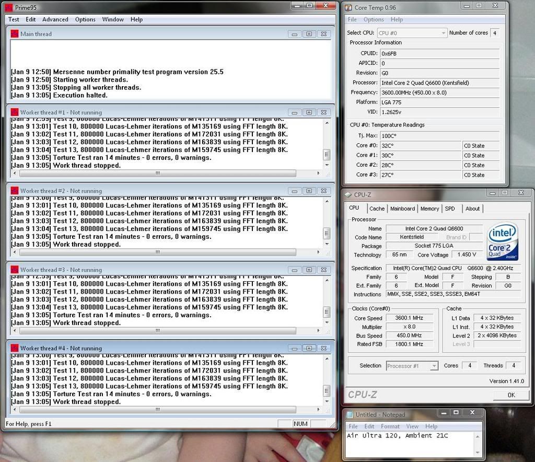Viewport: 535px width, 462px height.
Task: Click the Core Temp title bar icon
Action: (348, 7)
